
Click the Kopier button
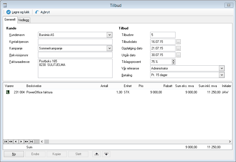coord(57,154)
